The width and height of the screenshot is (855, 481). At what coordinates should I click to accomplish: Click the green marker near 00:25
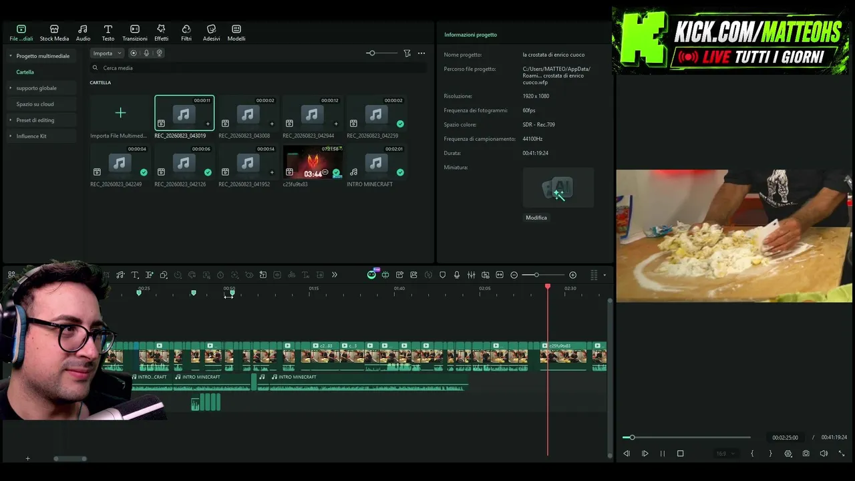pos(139,293)
